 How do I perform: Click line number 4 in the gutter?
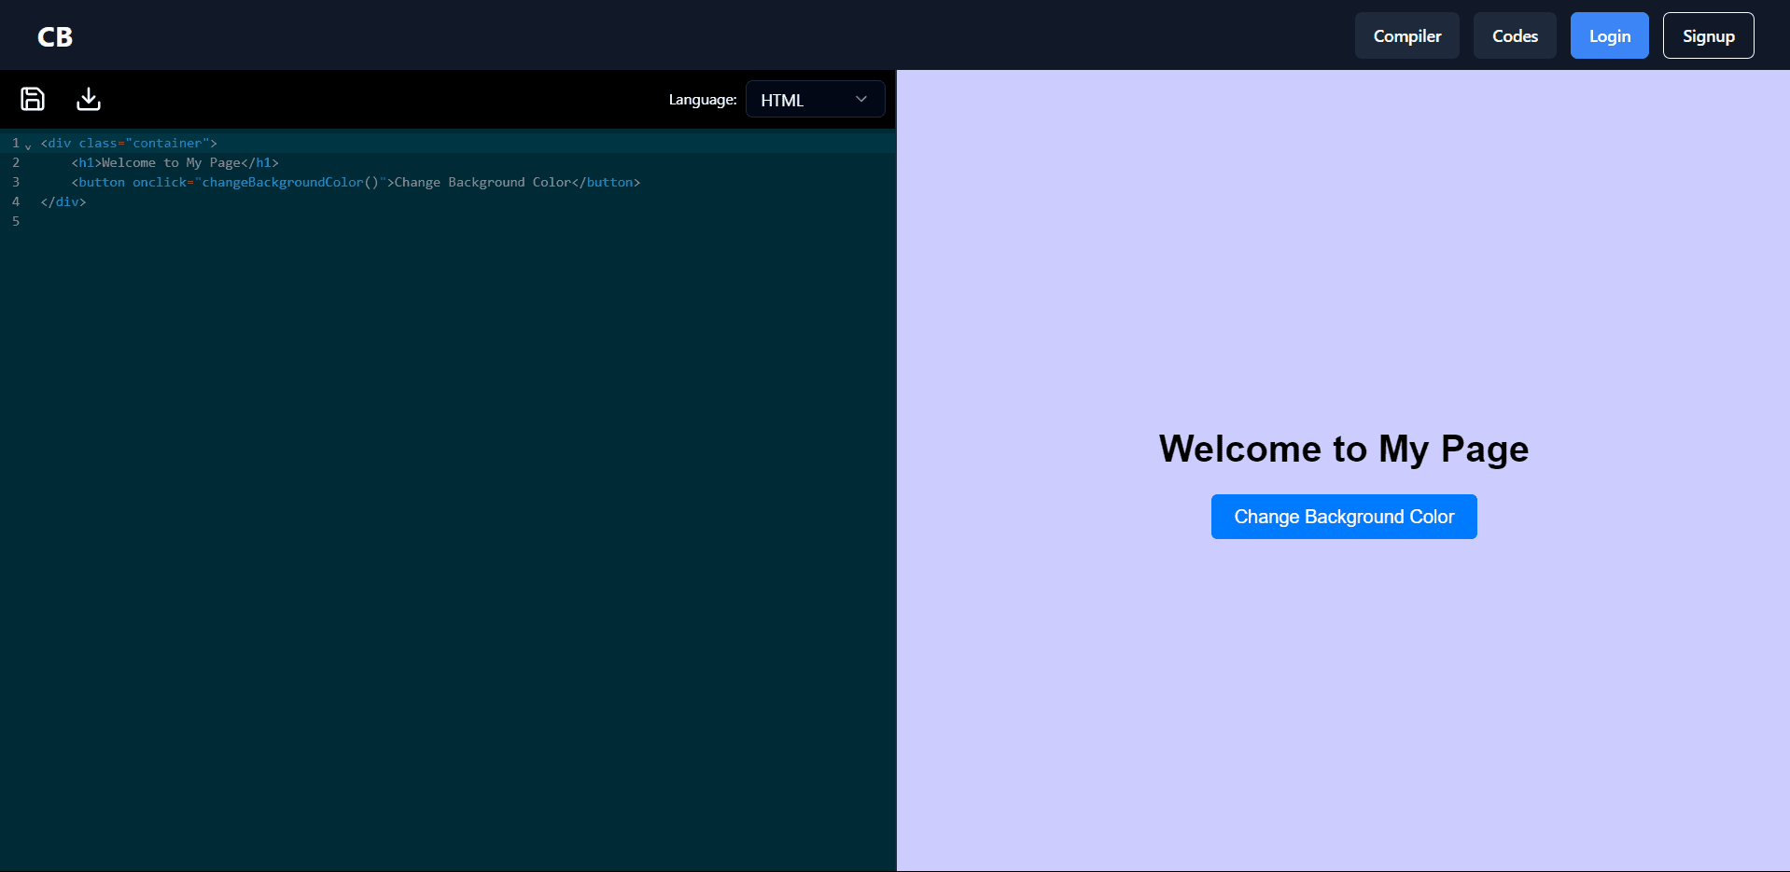[16, 202]
